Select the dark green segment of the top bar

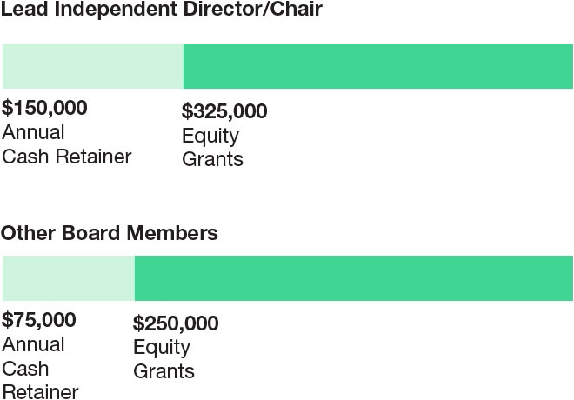(x=377, y=67)
